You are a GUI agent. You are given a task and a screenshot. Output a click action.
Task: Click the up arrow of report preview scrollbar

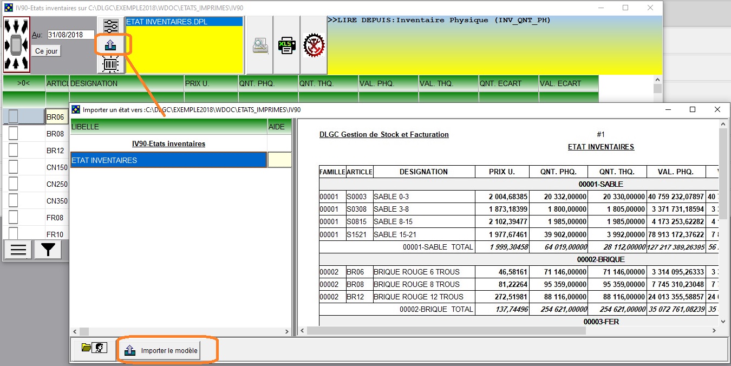[x=722, y=125]
